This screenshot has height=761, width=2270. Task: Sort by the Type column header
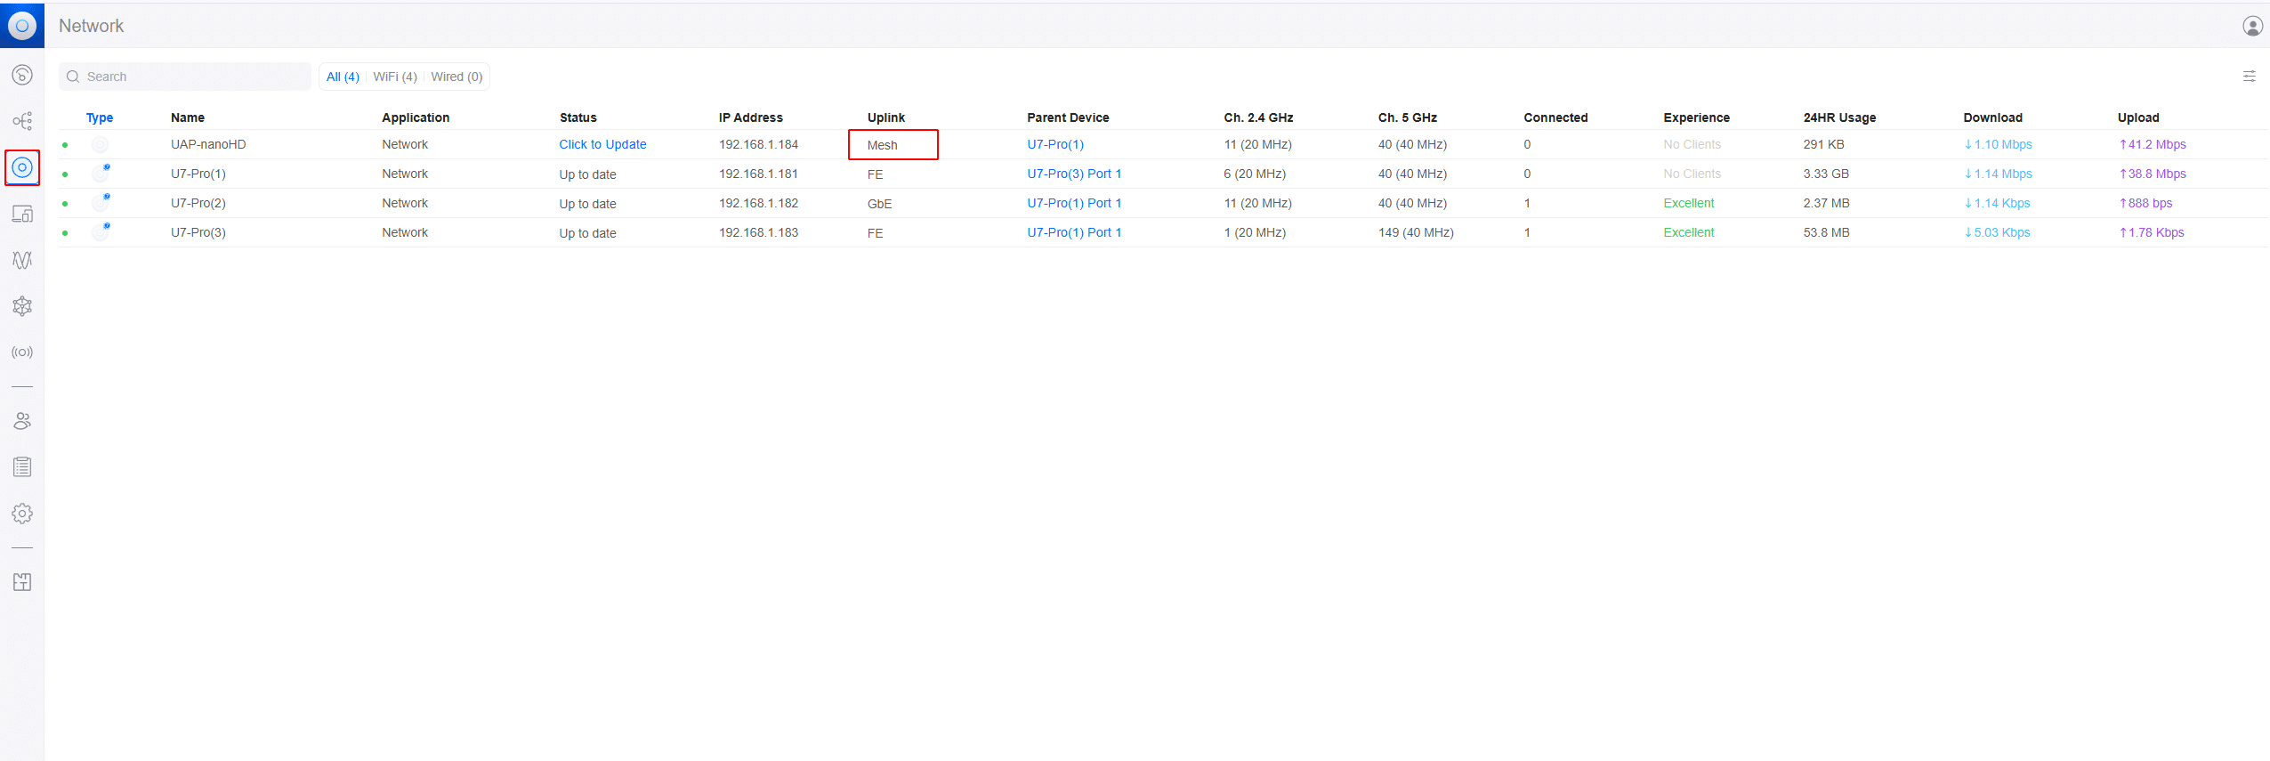100,117
